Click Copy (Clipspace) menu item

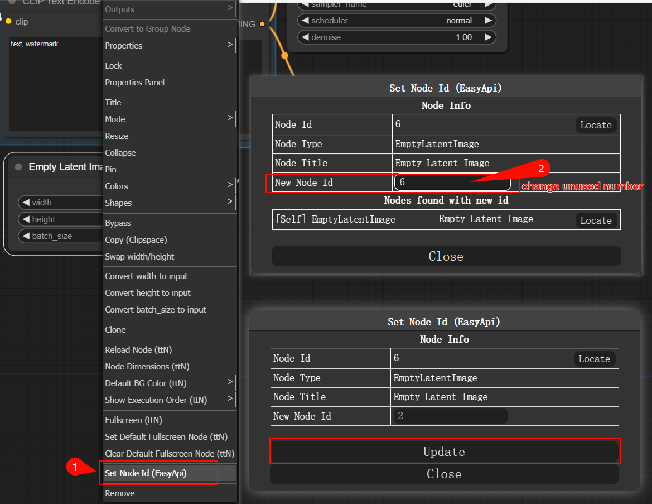[x=170, y=240]
